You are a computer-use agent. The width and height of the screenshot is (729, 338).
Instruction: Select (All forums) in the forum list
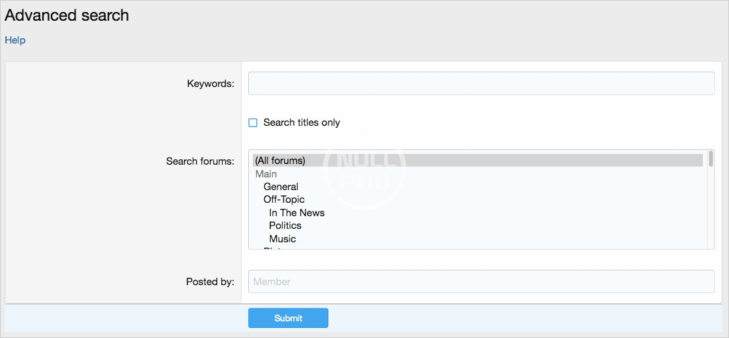[280, 161]
